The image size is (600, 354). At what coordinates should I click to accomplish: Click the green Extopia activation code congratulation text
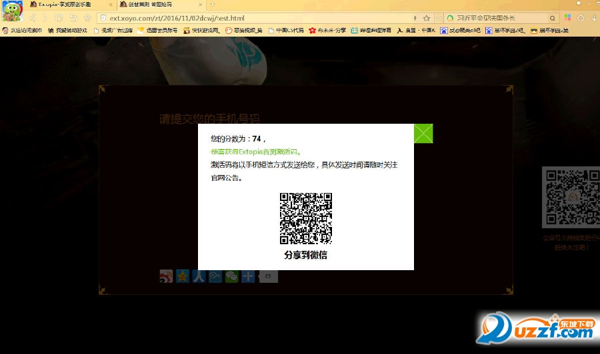(256, 152)
